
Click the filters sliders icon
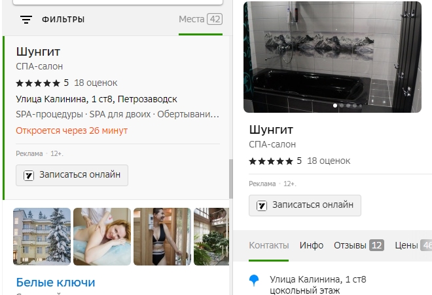26,20
